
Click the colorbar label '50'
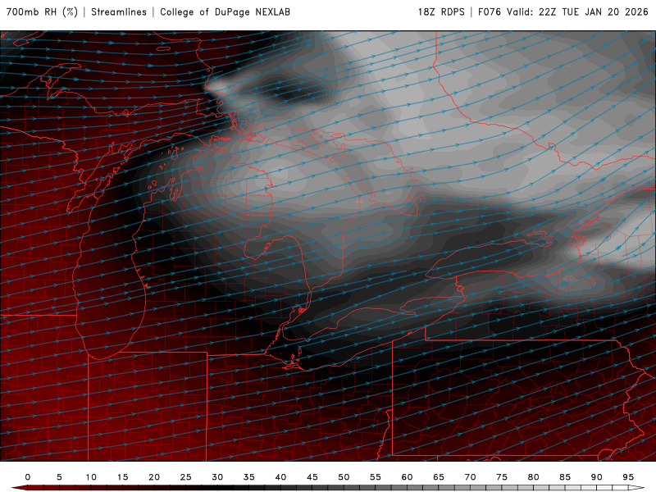[344, 477]
